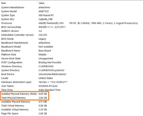
Task: Select the BaseBoard Name row label
Action: tap(11, 51)
